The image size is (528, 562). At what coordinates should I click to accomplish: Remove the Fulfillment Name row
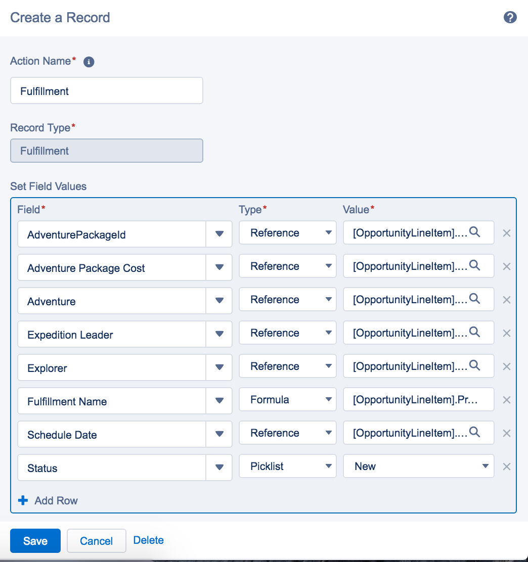[507, 400]
